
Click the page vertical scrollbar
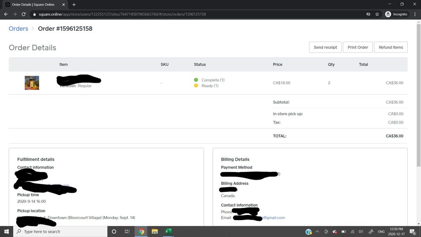click(418, 97)
